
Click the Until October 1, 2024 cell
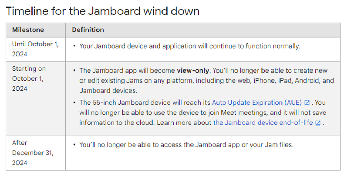[x=36, y=49]
